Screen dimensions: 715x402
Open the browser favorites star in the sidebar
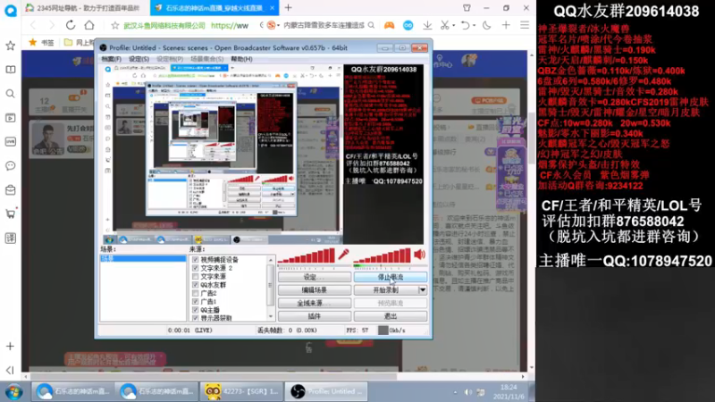pyautogui.click(x=10, y=46)
